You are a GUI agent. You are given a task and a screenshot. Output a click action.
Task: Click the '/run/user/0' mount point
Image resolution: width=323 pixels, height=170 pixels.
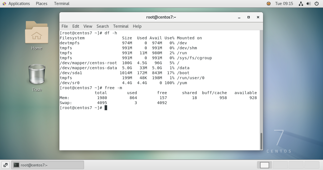(x=191, y=78)
